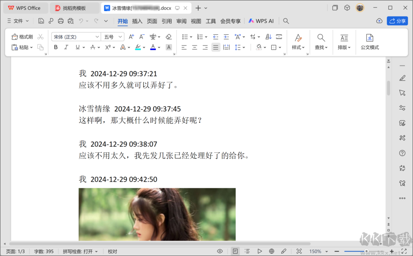This screenshot has width=413, height=256.
Task: Click the font color swatch letter A
Action: click(153, 47)
